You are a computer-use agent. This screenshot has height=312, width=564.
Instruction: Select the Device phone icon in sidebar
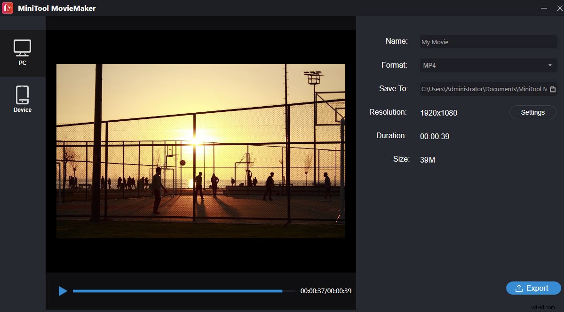click(23, 94)
